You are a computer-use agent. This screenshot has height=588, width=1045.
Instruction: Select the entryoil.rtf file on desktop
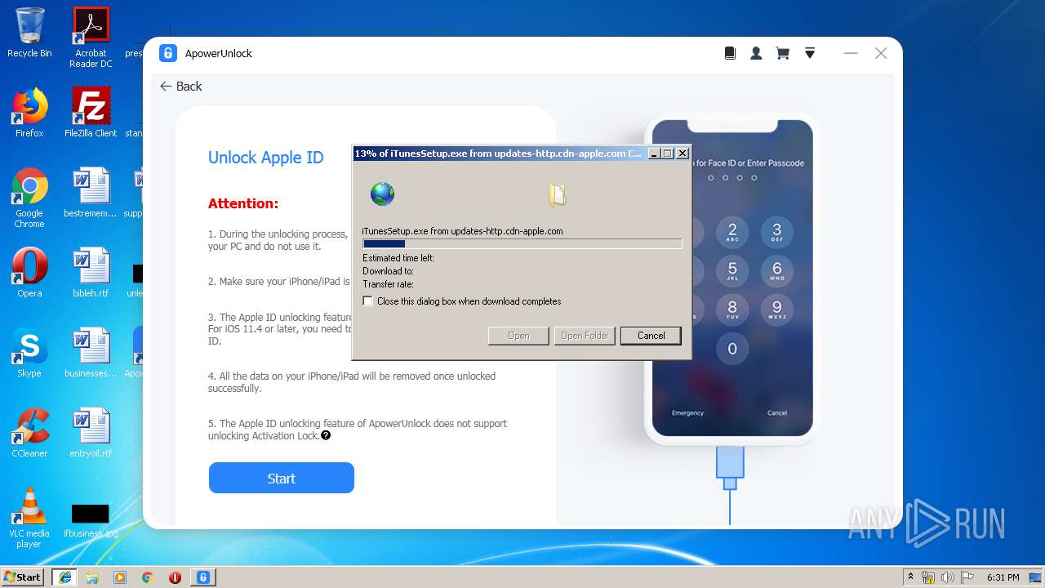[x=91, y=432]
